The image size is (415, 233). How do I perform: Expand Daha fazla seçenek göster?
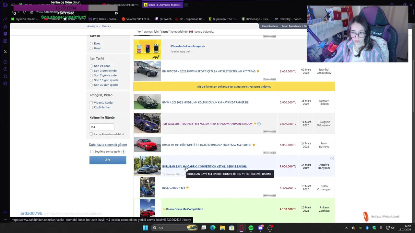pos(108,145)
